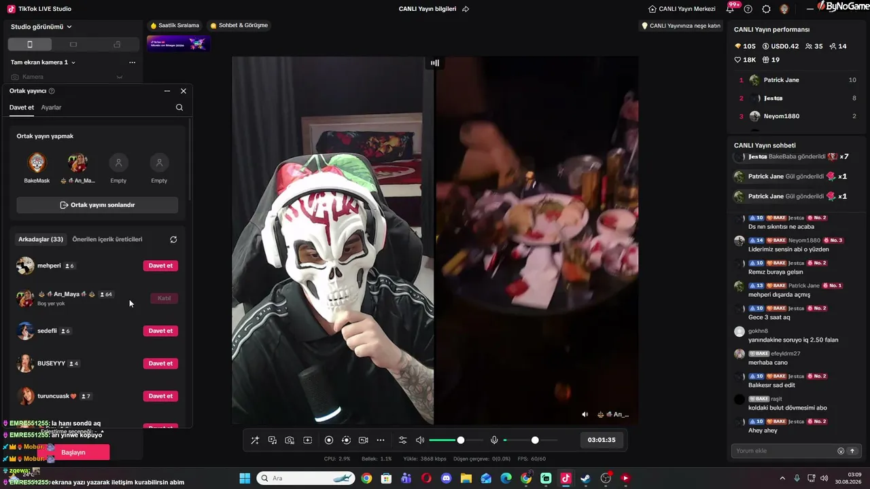Switch to the Ayarlar tab
The width and height of the screenshot is (870, 489).
click(x=51, y=107)
